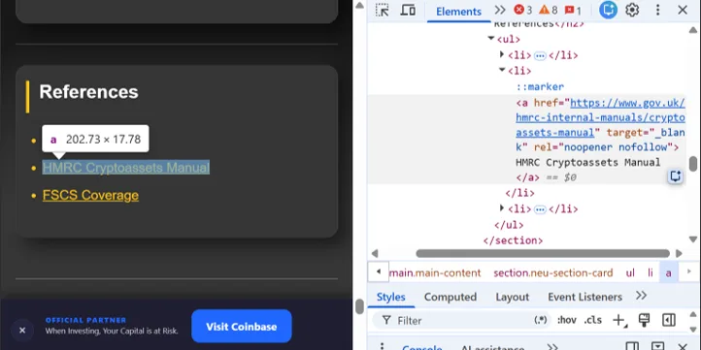The height and width of the screenshot is (350, 701).
Task: Switch to the Styles tab
Action: tap(390, 297)
